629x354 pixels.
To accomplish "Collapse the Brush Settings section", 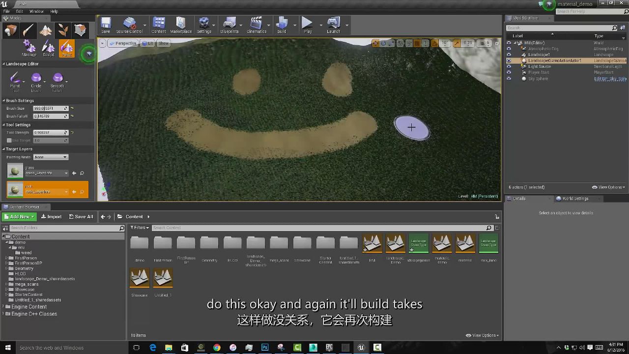I will 3,101.
